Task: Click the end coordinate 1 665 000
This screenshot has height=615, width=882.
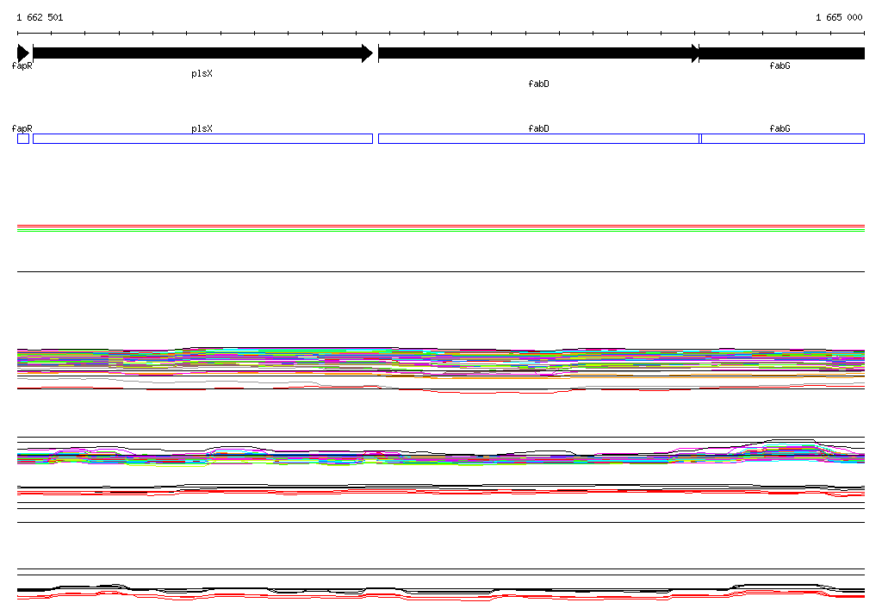Action: pyautogui.click(x=838, y=17)
